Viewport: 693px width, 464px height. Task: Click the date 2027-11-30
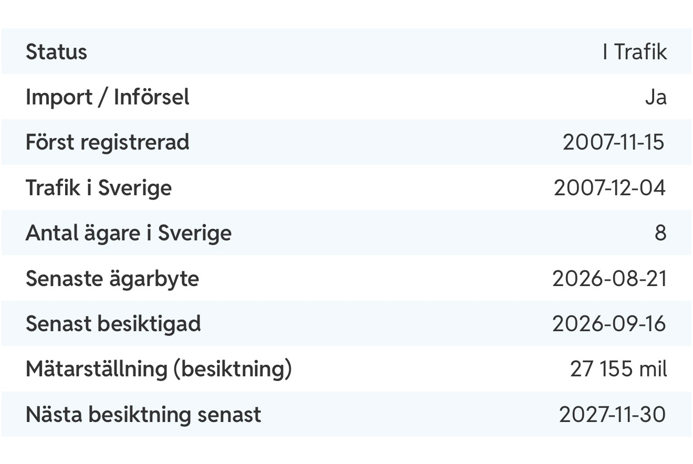pos(613,415)
